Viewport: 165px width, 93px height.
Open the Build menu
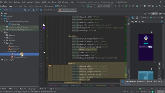[44, 2]
